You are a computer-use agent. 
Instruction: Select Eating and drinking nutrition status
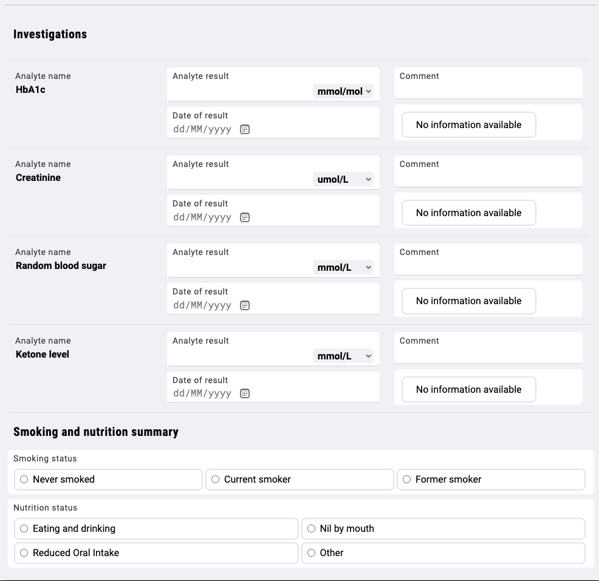[24, 528]
